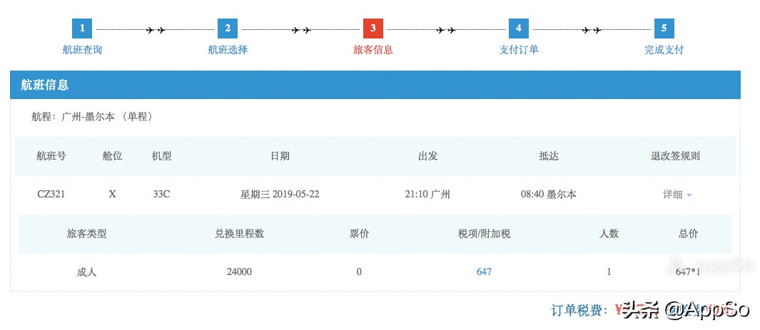Click the date 星期三 2019-05-22

280,195
